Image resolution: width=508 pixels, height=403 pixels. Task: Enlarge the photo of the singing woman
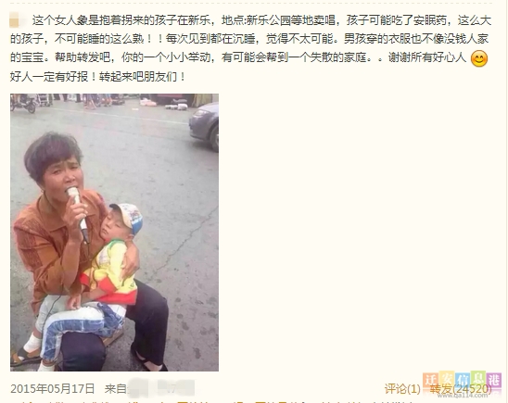[114, 233]
